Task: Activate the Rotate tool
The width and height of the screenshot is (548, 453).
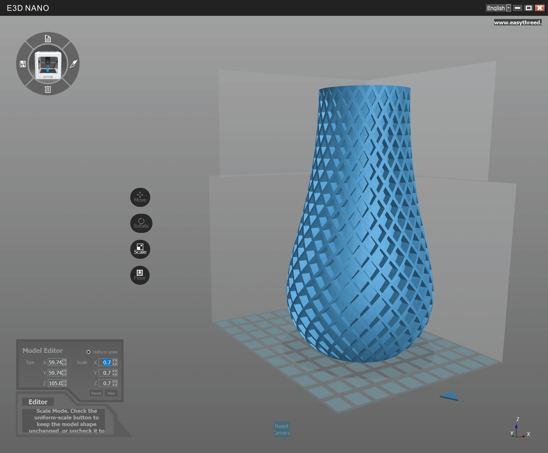Action: pos(141,223)
